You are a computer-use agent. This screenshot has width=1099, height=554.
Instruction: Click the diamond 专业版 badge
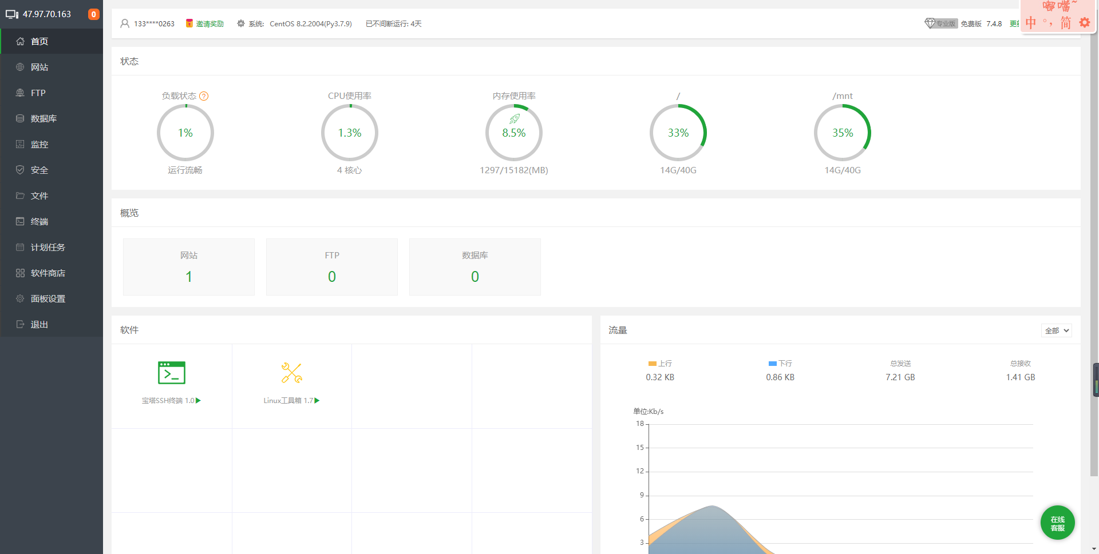coord(940,23)
